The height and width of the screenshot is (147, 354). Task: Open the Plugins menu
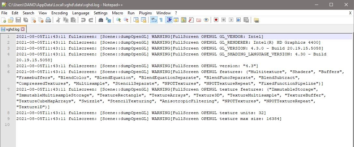tap(145, 13)
